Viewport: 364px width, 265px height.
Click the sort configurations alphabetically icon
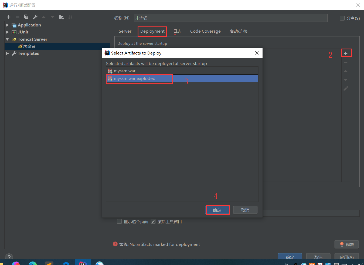tap(70, 17)
